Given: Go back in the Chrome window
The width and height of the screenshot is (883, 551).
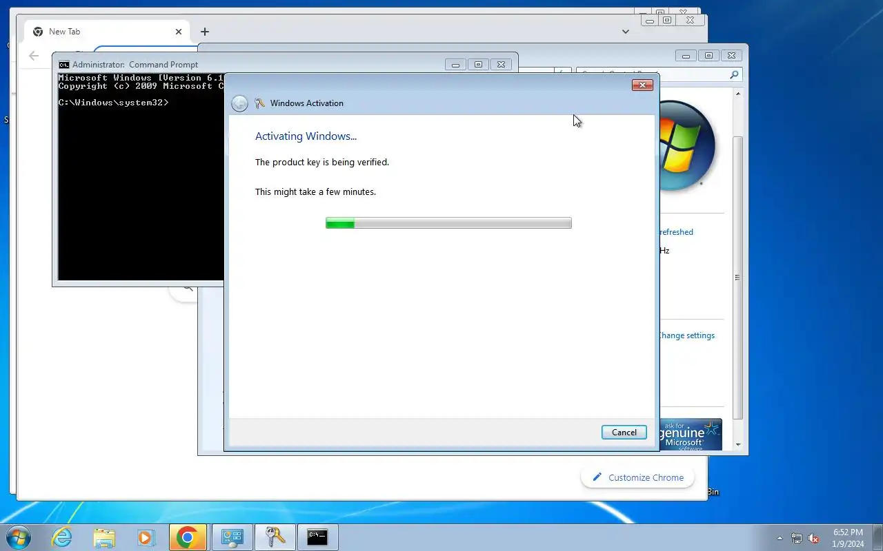Looking at the screenshot, I should coord(34,56).
